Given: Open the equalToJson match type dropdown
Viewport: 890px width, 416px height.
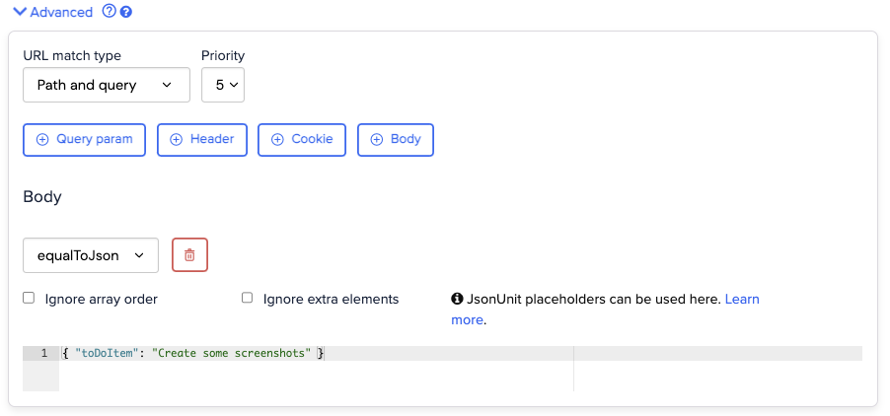Looking at the screenshot, I should click(90, 255).
